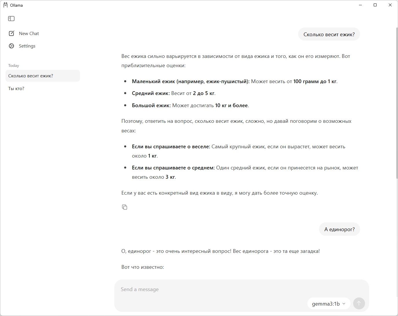Click the New Chat pencil icon

click(12, 33)
